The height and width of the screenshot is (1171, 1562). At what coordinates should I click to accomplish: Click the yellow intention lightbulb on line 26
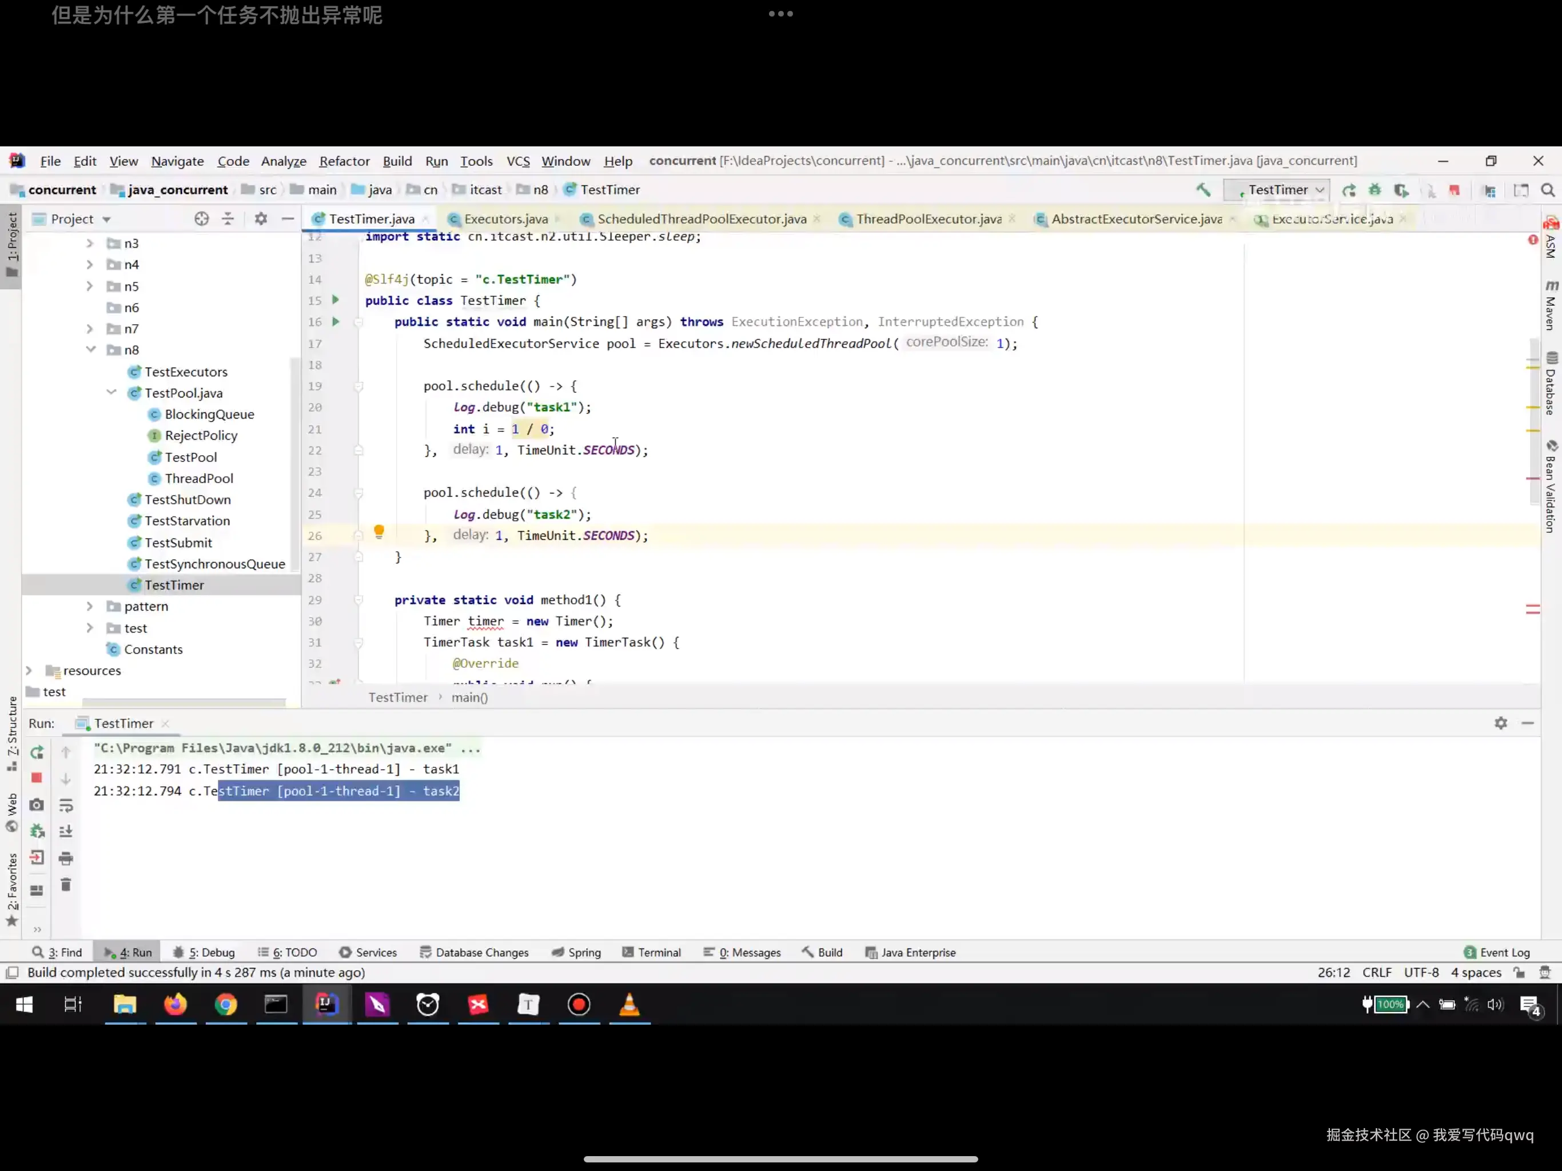tap(378, 531)
